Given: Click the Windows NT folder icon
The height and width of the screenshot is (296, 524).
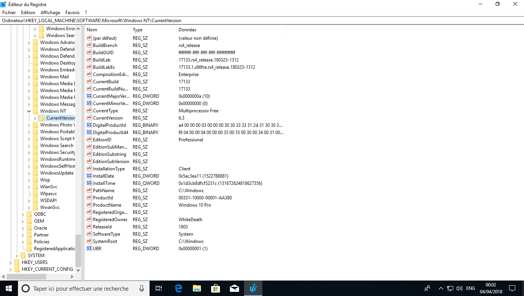Looking at the screenshot, I should point(35,111).
